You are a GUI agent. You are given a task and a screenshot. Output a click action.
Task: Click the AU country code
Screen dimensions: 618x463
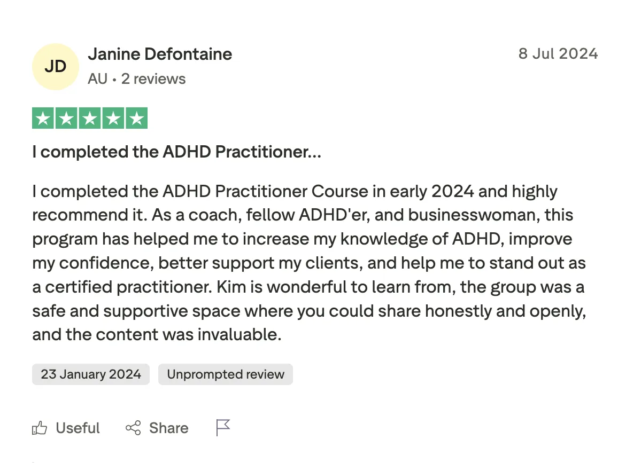[97, 79]
